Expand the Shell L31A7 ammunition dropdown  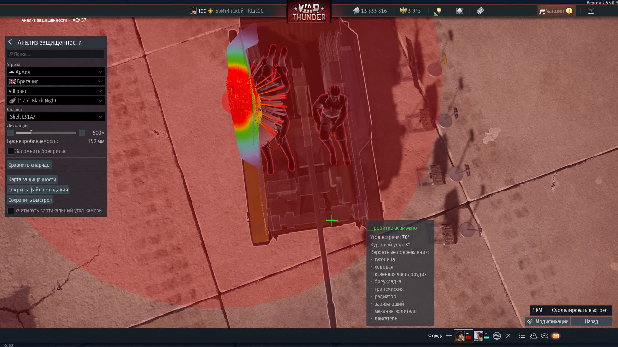56,117
